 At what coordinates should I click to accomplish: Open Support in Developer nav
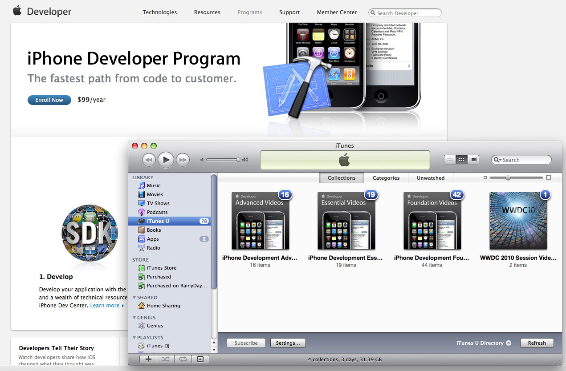[289, 12]
